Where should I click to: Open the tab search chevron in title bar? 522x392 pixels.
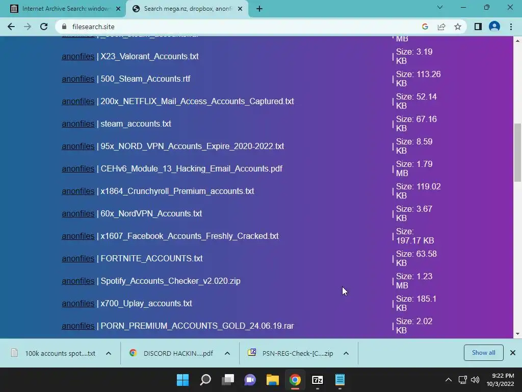(440, 7)
